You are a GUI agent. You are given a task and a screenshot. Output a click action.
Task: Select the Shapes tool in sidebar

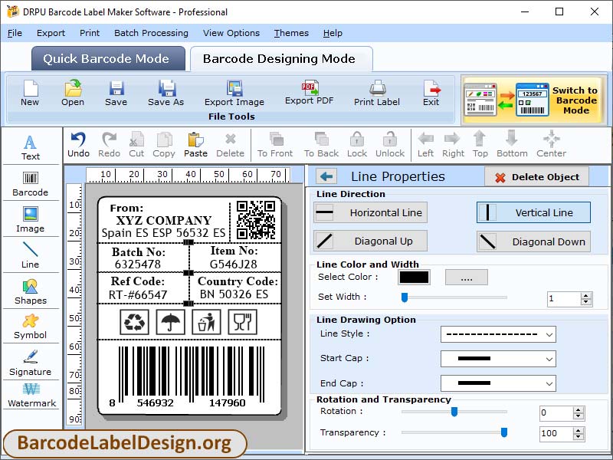tap(31, 292)
